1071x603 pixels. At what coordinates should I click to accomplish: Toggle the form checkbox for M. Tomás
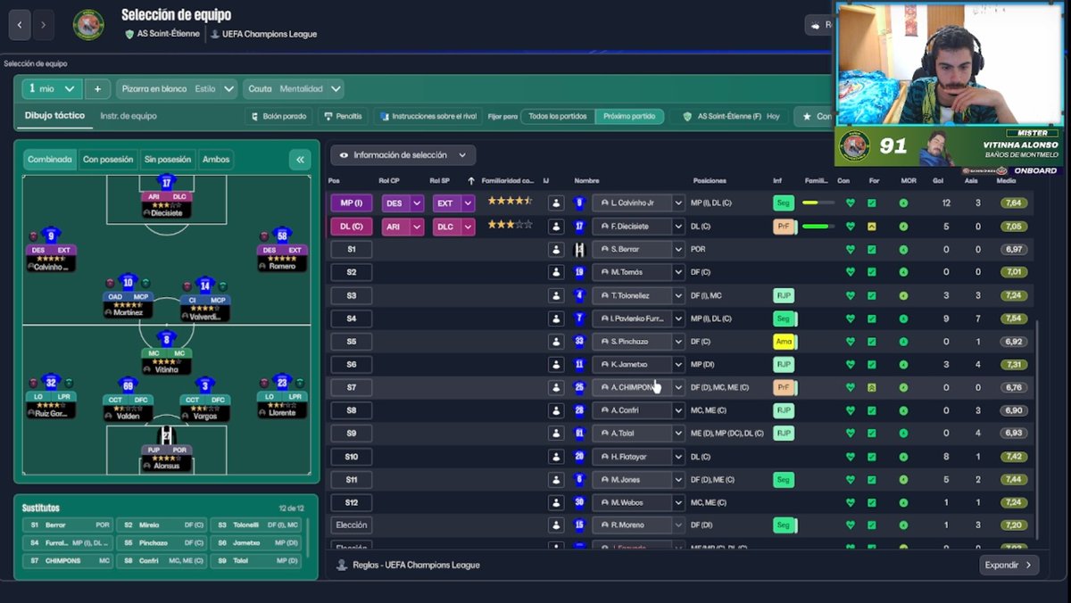click(872, 272)
